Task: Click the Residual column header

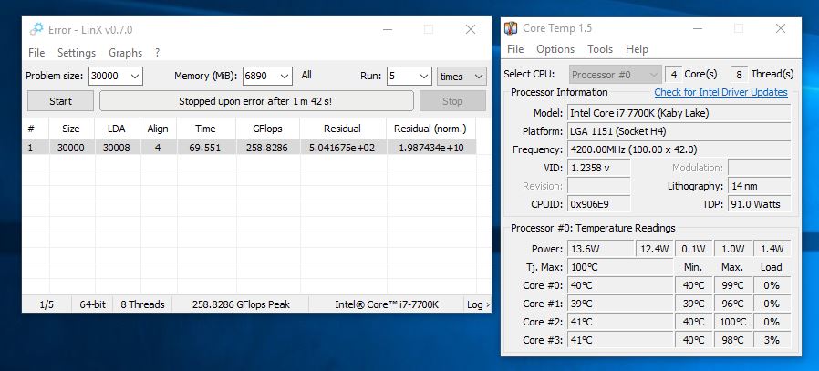Action: 343,129
